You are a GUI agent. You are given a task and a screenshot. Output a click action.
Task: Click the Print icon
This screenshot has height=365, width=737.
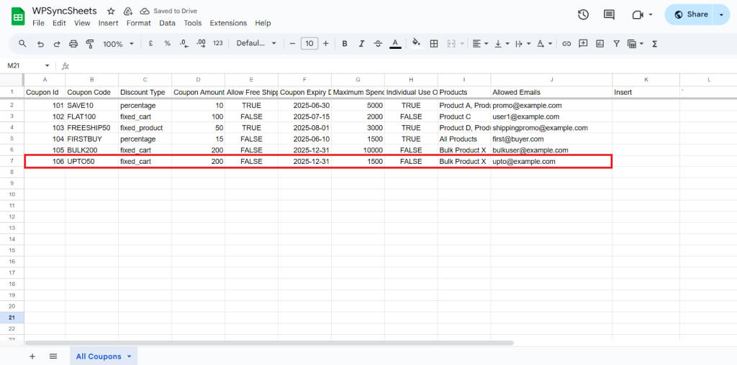(73, 44)
